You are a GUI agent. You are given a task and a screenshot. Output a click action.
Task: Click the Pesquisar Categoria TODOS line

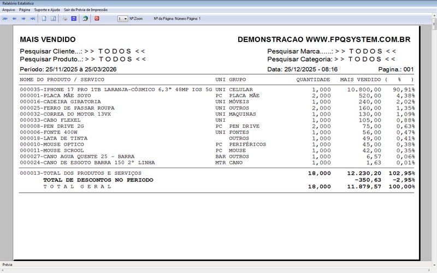tap(331, 59)
